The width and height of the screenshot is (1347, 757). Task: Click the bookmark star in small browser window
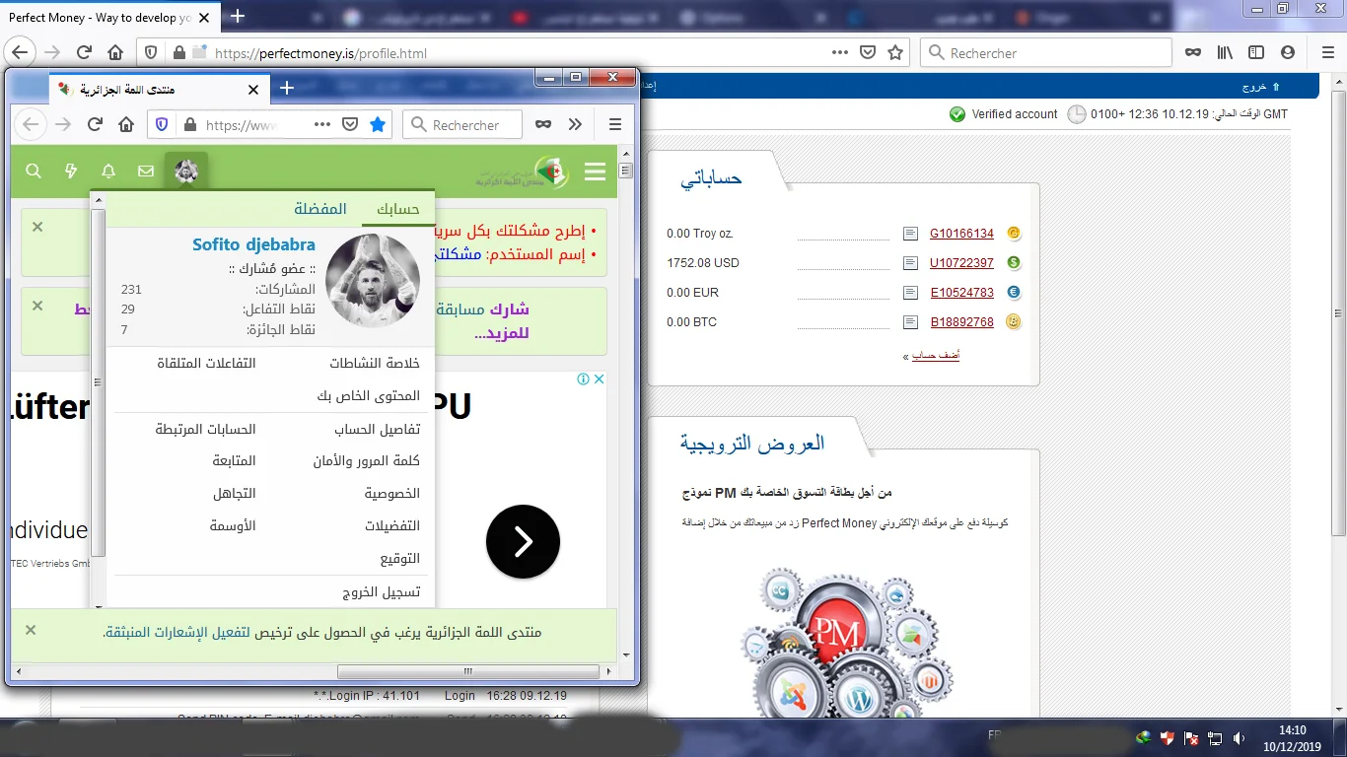coord(377,124)
